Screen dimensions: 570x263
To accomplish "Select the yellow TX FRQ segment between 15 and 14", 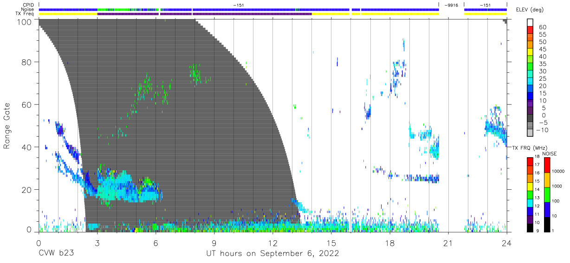I will tap(530, 186).
